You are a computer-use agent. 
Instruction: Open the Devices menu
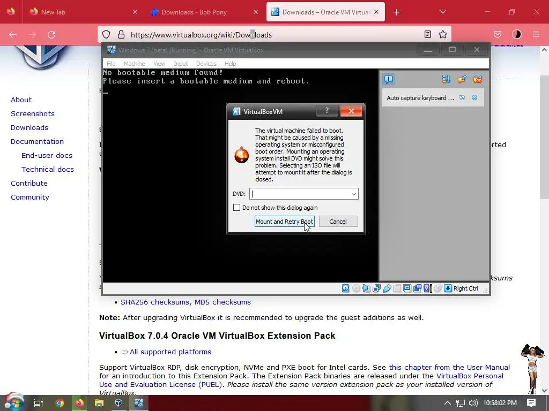coord(206,64)
